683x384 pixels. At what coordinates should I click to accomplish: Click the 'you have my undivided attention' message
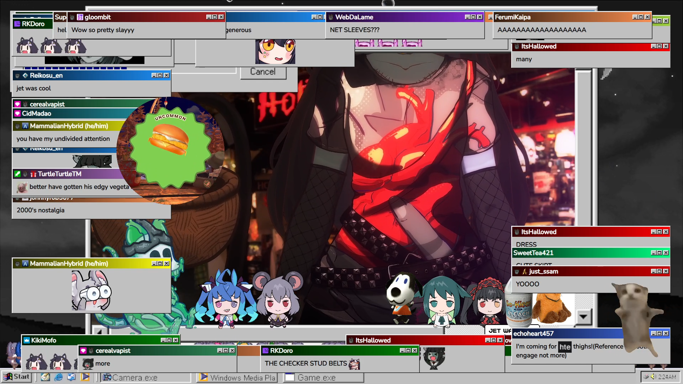tap(63, 139)
